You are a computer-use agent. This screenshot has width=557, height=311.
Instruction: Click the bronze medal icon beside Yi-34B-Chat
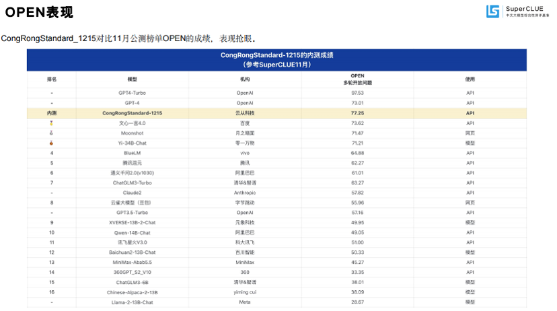click(x=52, y=143)
